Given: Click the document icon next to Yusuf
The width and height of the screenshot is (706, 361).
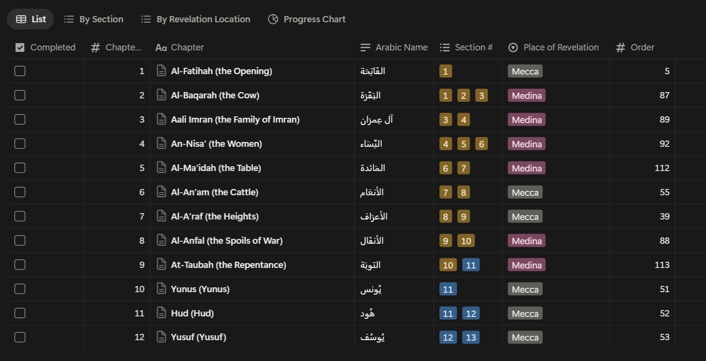Looking at the screenshot, I should pyautogui.click(x=162, y=337).
